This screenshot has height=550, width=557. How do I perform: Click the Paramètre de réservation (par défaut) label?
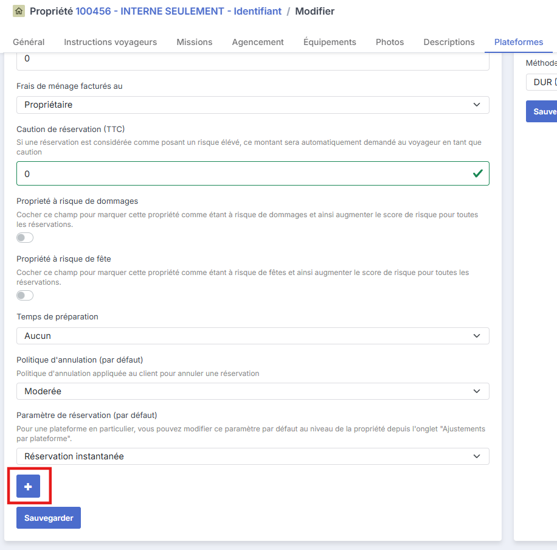87,415
